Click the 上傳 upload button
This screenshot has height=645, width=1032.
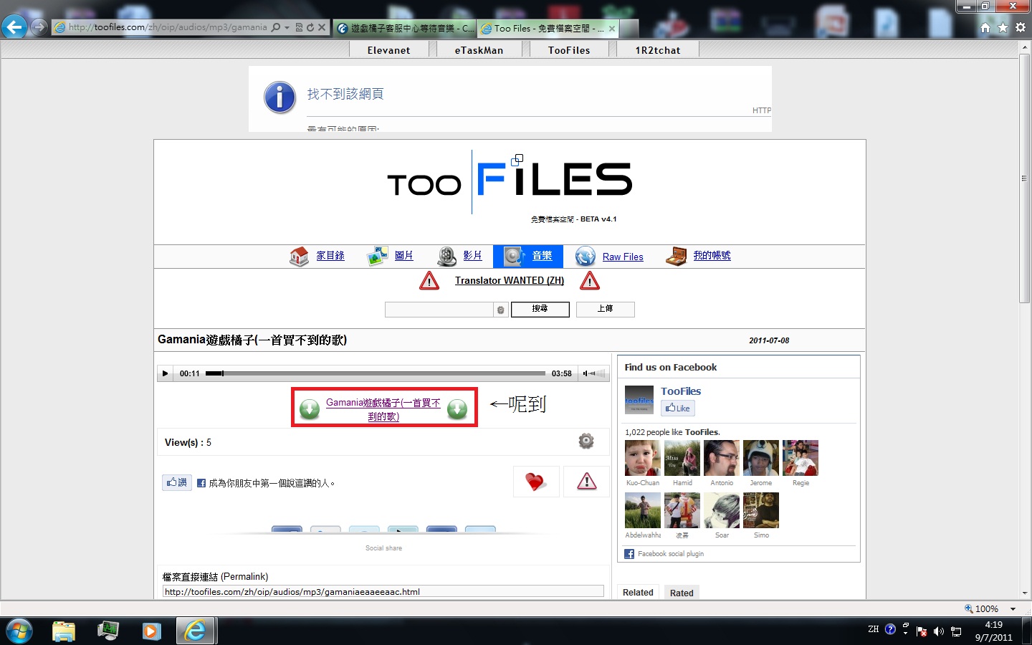(606, 309)
